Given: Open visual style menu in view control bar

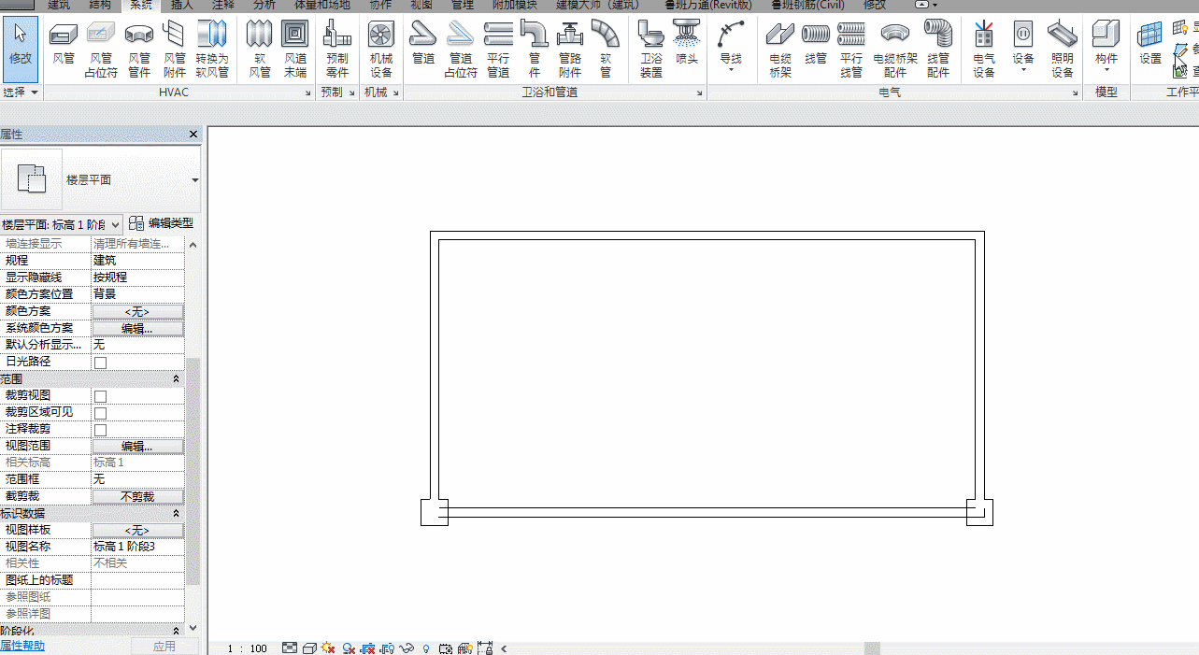Looking at the screenshot, I should (309, 648).
